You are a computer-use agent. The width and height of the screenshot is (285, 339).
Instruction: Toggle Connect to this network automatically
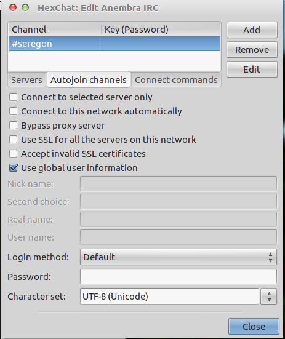(13, 111)
